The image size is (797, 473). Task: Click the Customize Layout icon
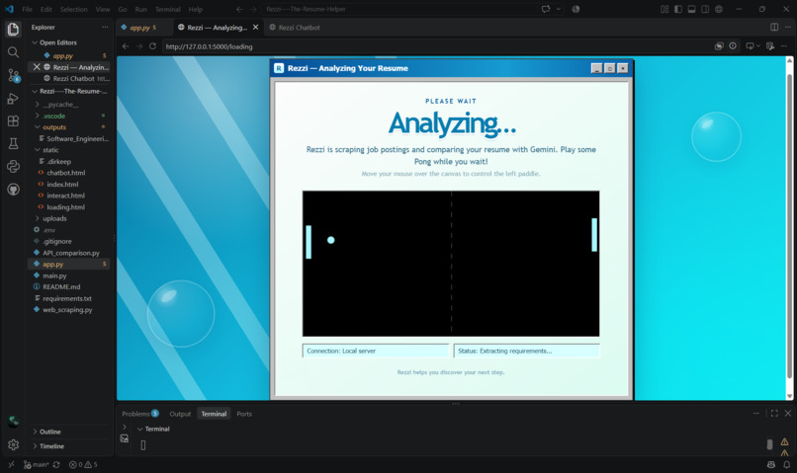[x=664, y=9]
